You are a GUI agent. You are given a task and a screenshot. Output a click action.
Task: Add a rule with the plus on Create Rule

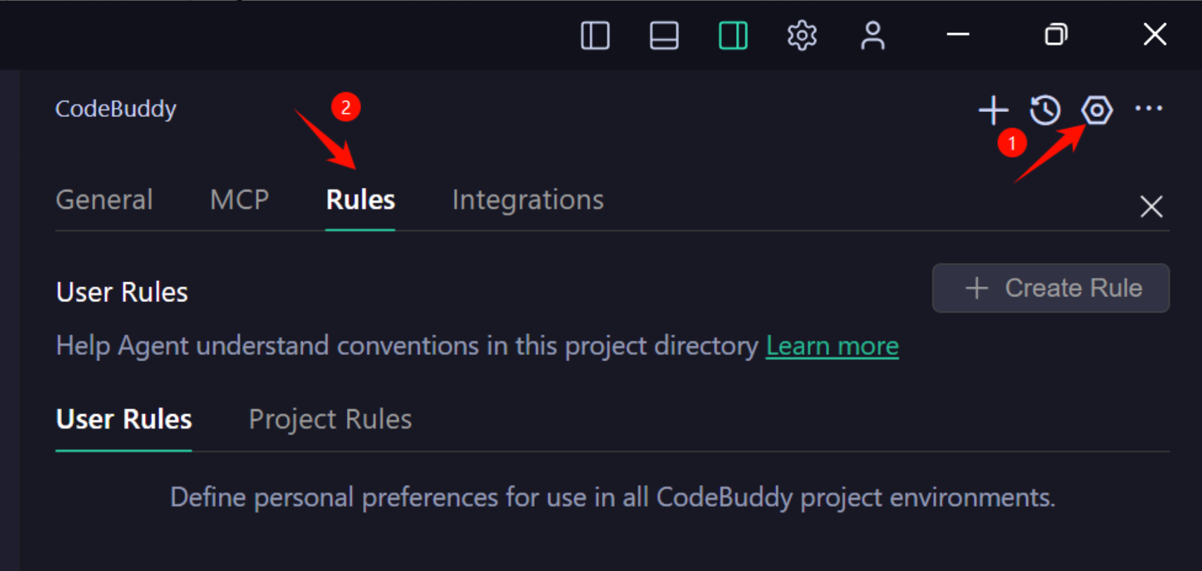pos(976,288)
